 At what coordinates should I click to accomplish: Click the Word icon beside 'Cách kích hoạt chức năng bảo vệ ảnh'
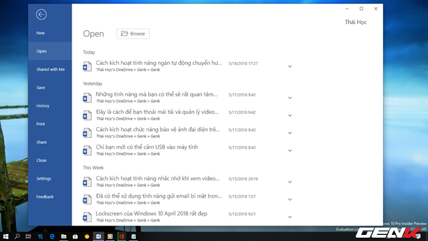pyautogui.click(x=87, y=133)
